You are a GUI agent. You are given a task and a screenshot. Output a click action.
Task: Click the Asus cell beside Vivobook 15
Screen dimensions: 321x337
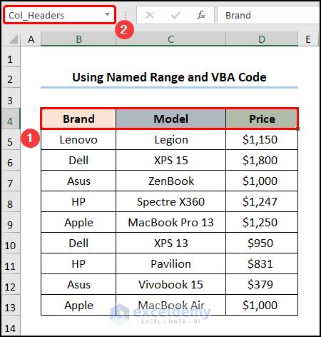click(x=78, y=284)
